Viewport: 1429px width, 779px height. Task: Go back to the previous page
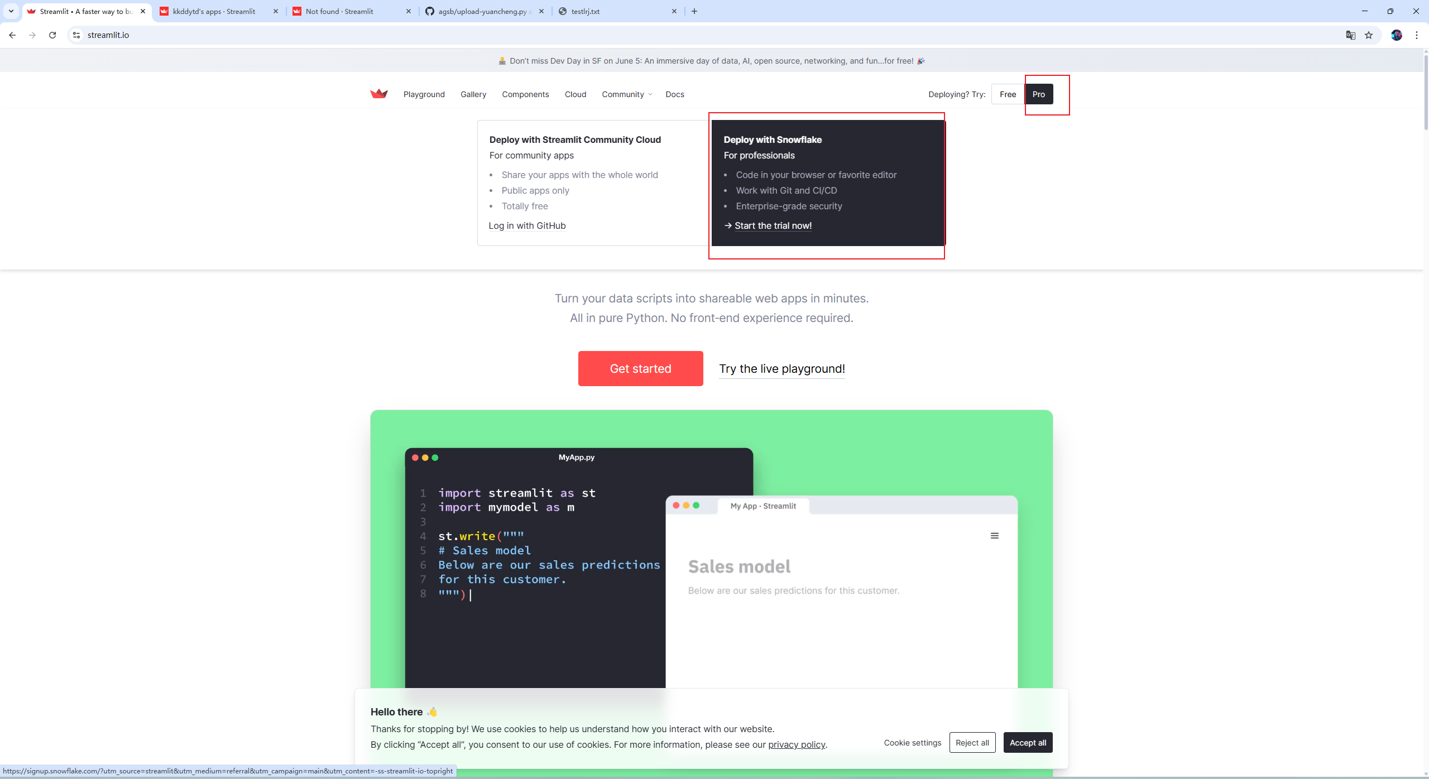[x=12, y=35]
